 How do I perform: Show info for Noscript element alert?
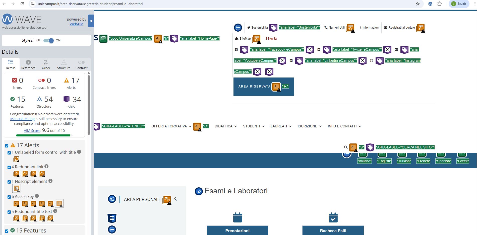click(x=50, y=181)
